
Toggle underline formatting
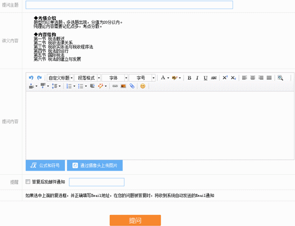pos(205,78)
